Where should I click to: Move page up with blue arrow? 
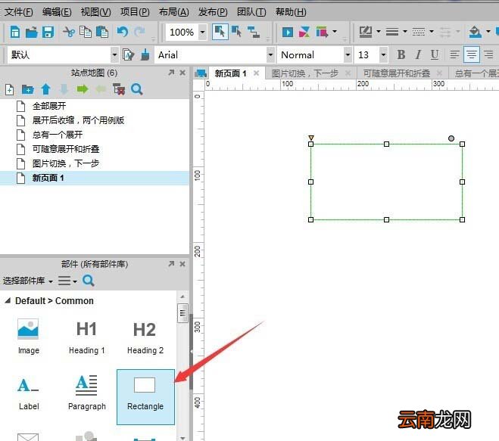coord(46,89)
